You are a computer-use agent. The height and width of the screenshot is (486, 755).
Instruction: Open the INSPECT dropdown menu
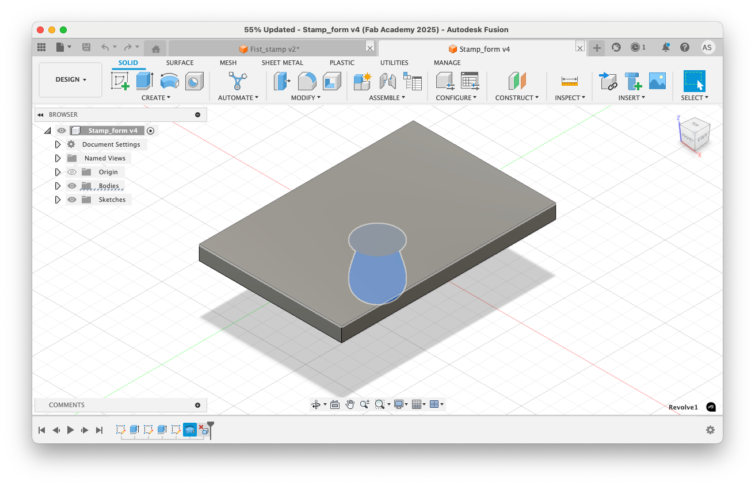point(570,98)
